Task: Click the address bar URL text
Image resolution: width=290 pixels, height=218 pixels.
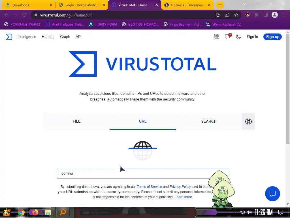Action: (x=66, y=15)
